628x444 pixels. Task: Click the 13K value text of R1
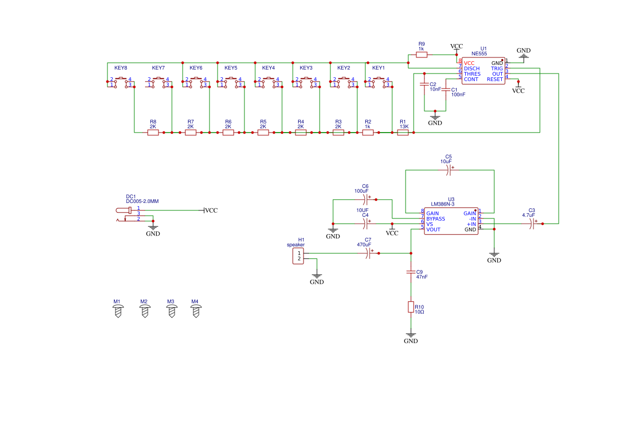coord(404,127)
